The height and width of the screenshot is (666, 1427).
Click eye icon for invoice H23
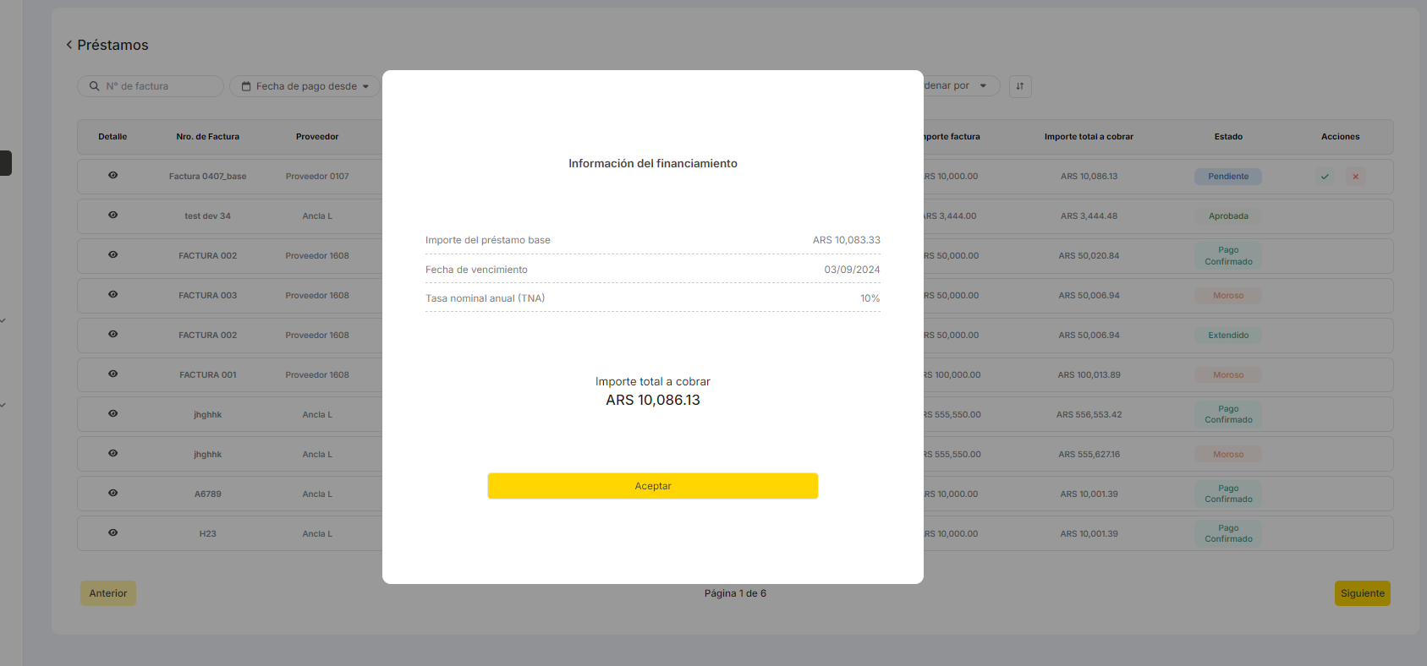pyautogui.click(x=113, y=533)
